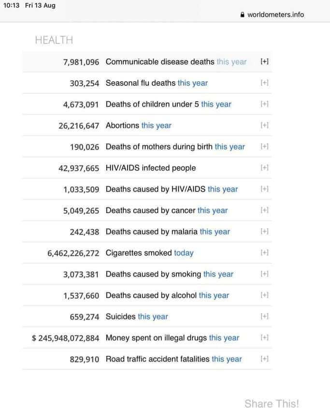Viewport: 330px width, 408px height.
Task: Click the lock icon beside worldometers.info
Action: pos(243,15)
